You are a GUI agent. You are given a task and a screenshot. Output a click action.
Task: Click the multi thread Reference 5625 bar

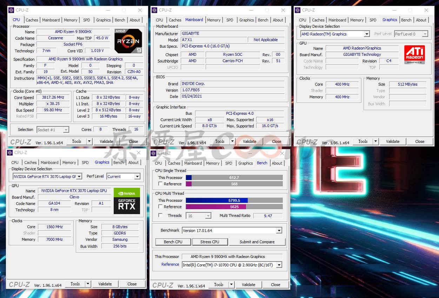coord(234,207)
